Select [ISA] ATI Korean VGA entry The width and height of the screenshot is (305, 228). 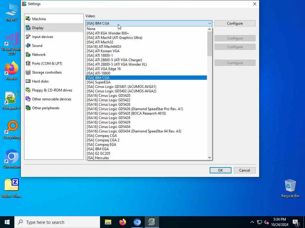[x=146, y=51]
